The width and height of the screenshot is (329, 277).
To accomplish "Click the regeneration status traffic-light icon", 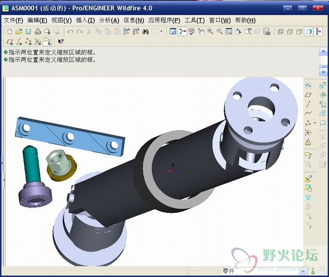I will click(x=313, y=271).
